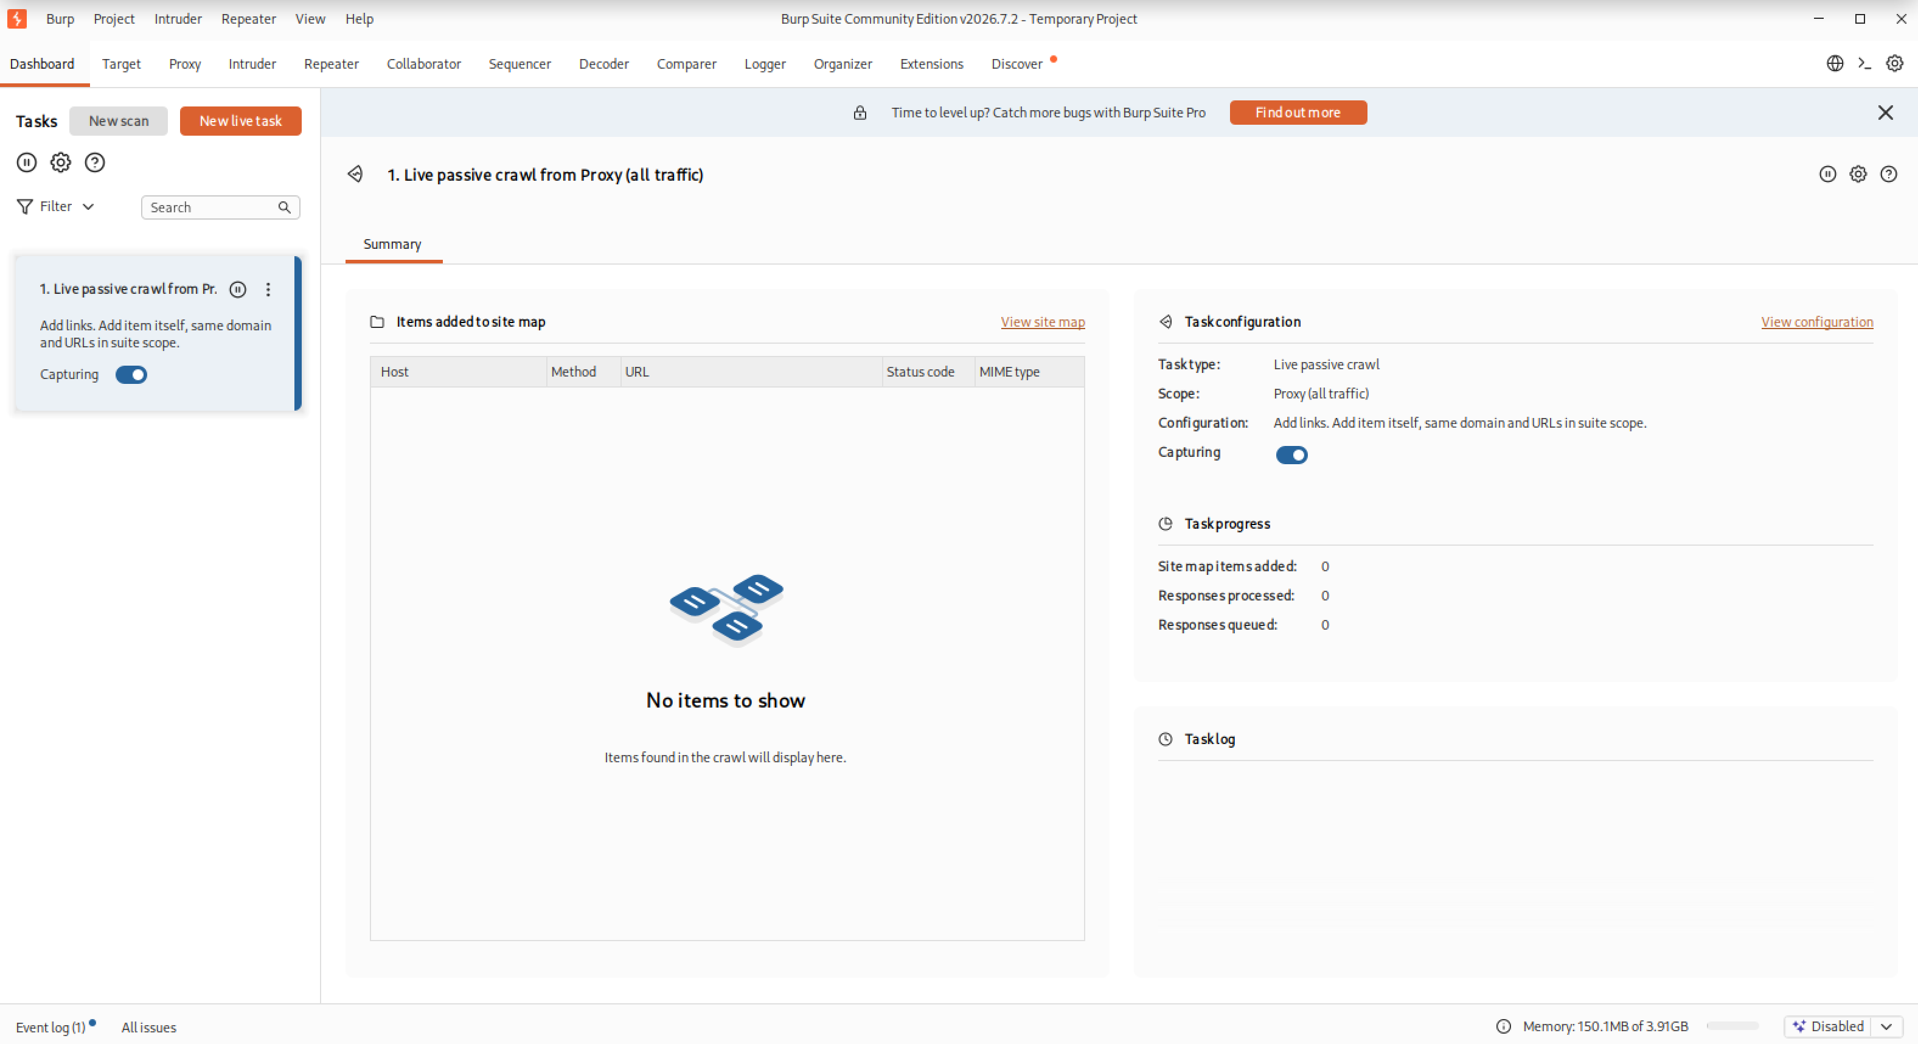Open the globe browser icon in top toolbar
This screenshot has width=1918, height=1044.
tap(1835, 63)
